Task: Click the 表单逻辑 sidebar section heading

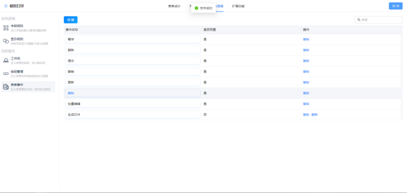Action: coord(8,19)
